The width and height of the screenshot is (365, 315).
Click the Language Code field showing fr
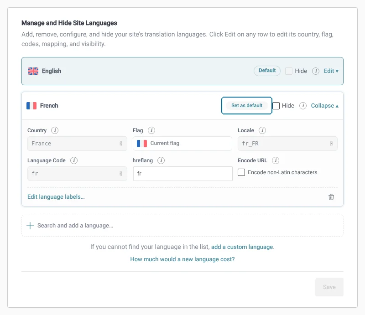coord(77,174)
